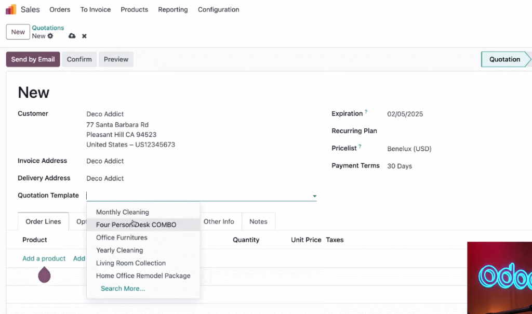Open the gear actions menu beside New
This screenshot has height=314, width=532.
tap(50, 36)
